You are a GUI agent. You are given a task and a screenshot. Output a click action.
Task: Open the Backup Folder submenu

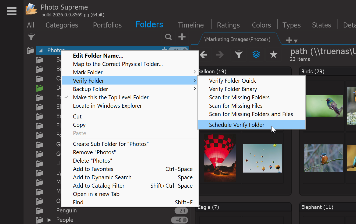(130, 89)
